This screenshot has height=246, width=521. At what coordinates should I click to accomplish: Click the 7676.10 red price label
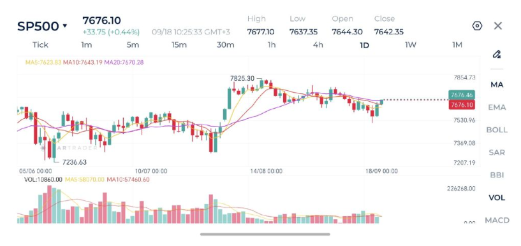(x=461, y=106)
